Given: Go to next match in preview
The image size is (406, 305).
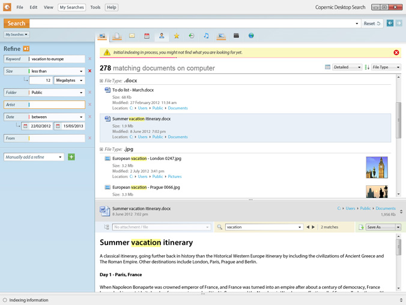Looking at the screenshot, I should [313, 227].
